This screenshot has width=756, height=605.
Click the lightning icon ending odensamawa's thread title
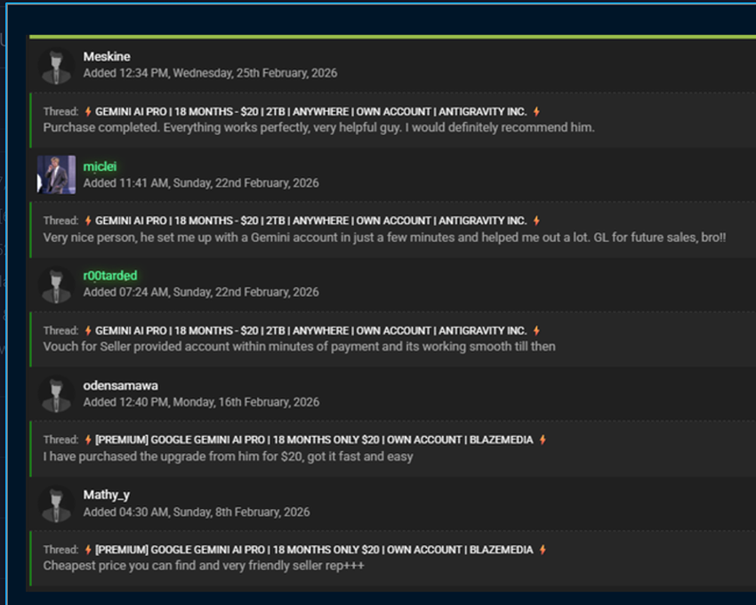pyautogui.click(x=543, y=440)
